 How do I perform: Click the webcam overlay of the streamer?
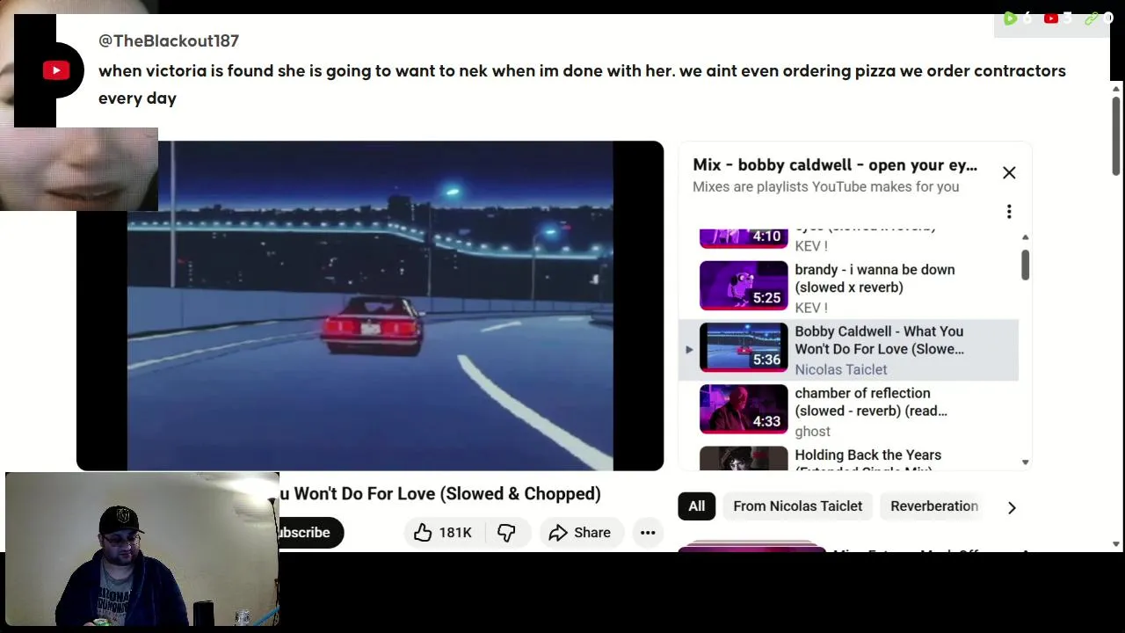click(142, 549)
